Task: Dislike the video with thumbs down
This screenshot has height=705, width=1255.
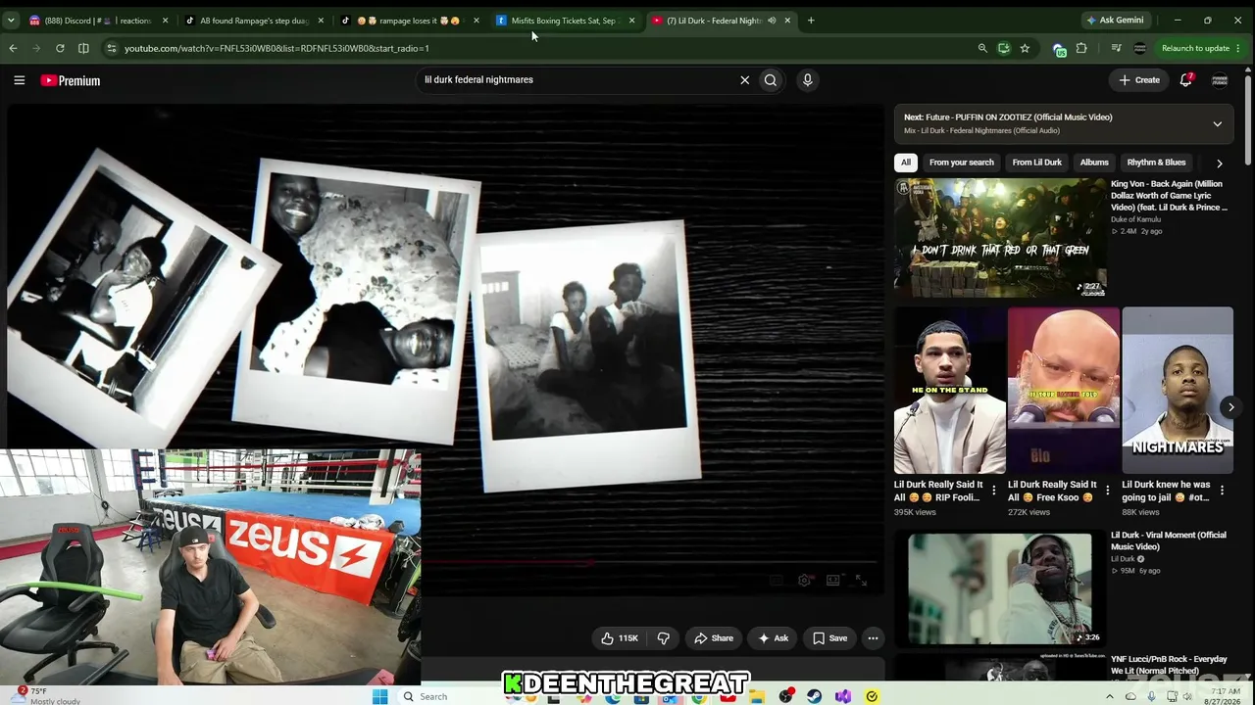Action: [x=664, y=638]
